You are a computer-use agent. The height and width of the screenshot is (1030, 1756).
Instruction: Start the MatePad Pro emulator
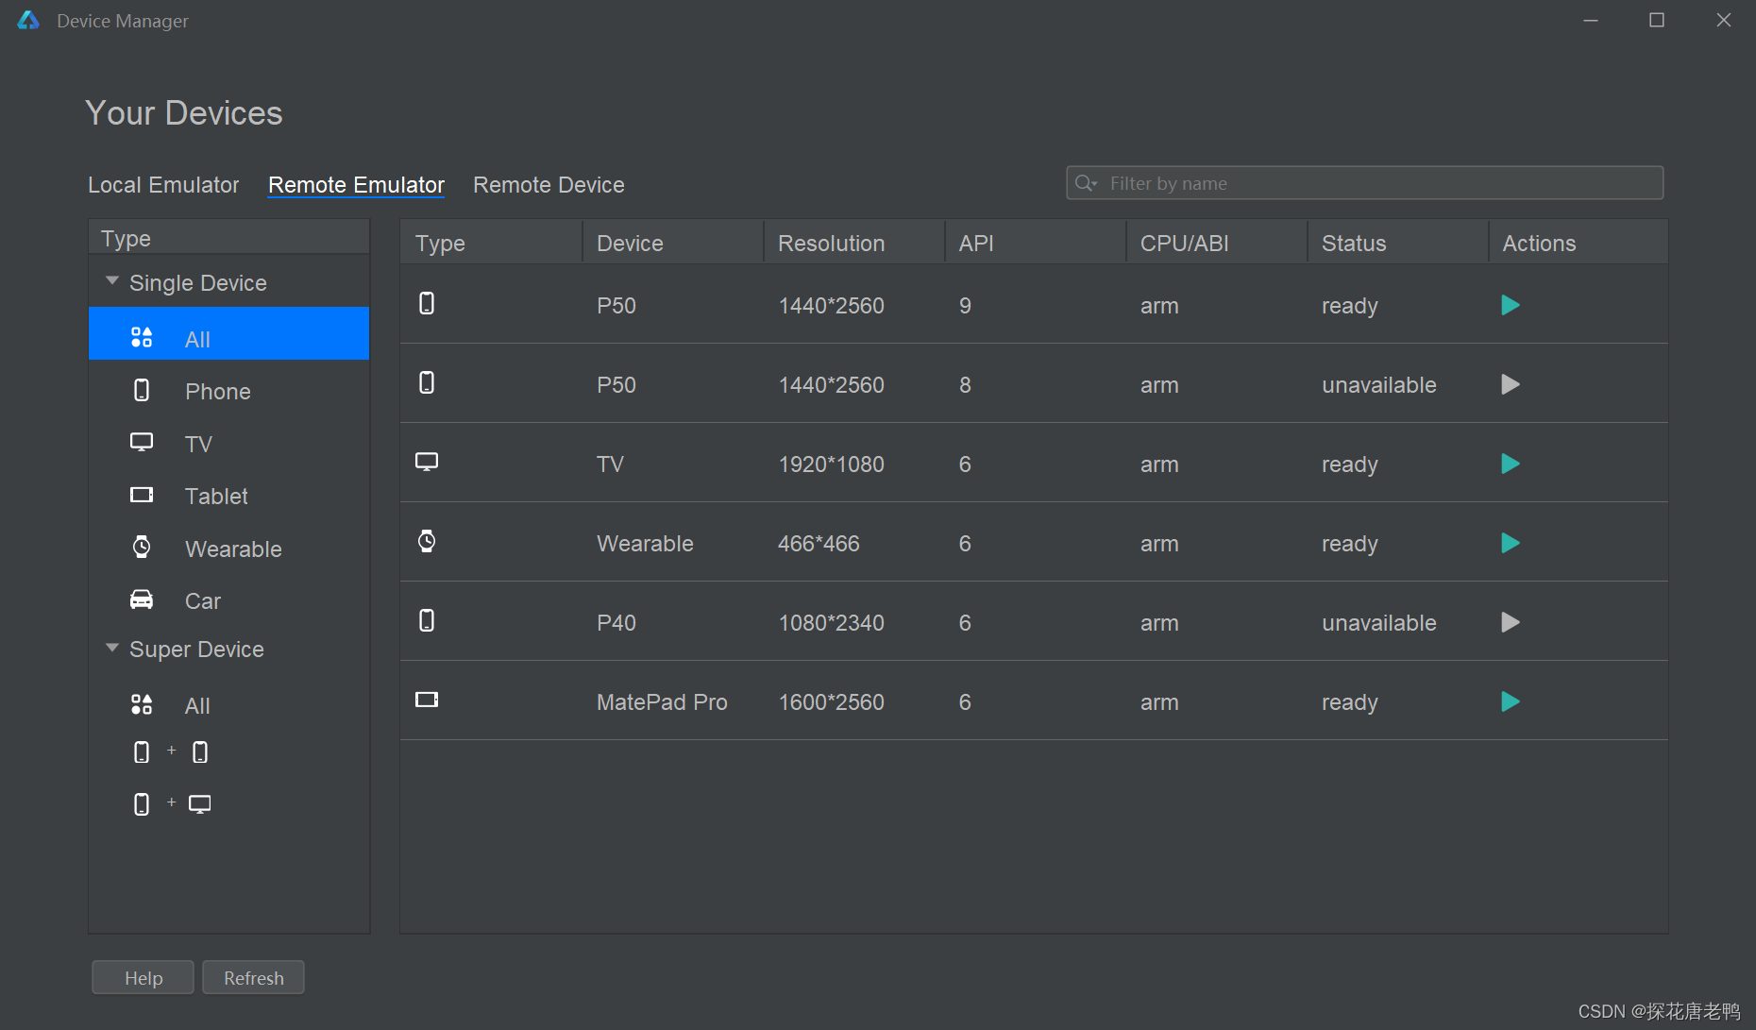tap(1510, 701)
